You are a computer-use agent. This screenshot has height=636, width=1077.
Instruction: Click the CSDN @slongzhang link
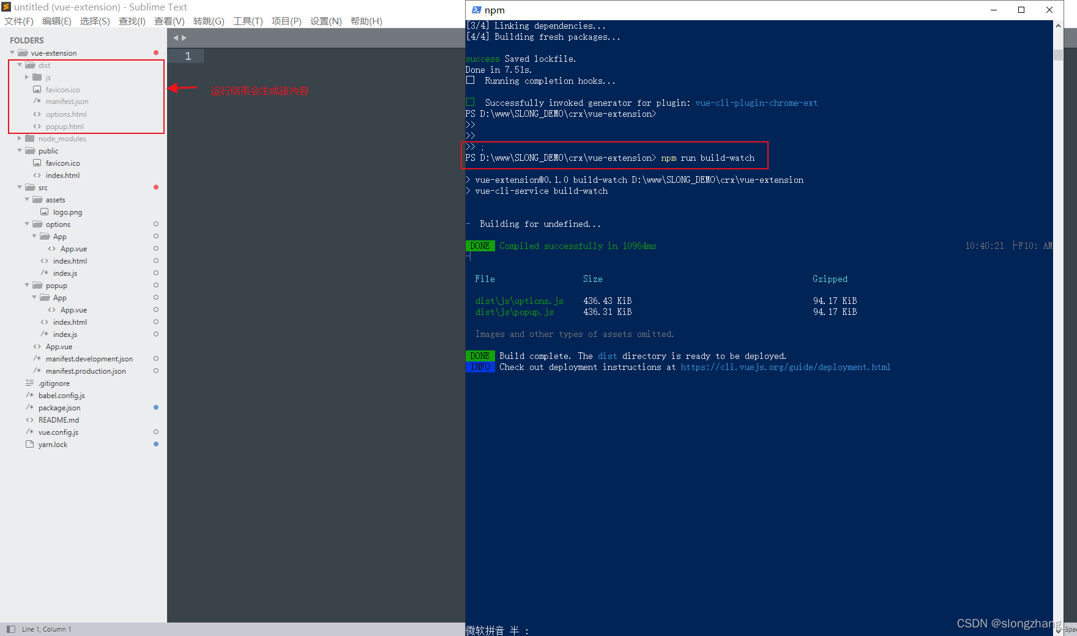(1008, 623)
